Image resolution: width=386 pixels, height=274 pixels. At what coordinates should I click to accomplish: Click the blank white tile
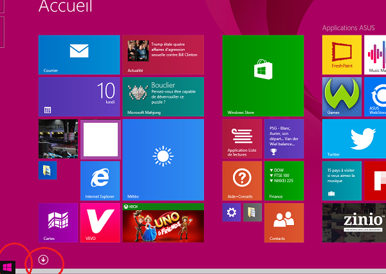100,140
